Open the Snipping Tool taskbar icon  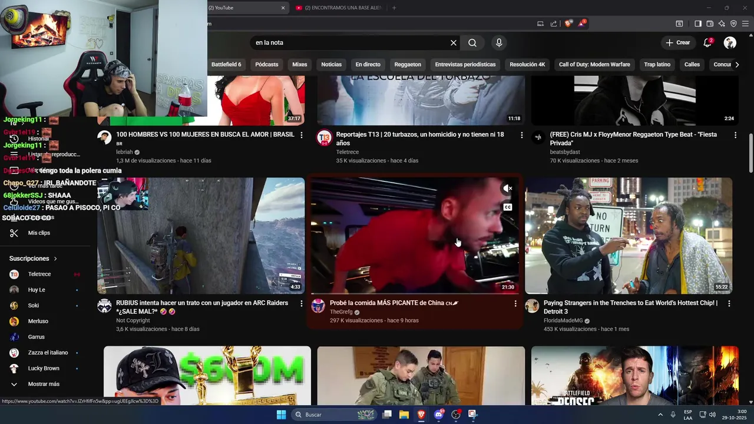pos(472,415)
